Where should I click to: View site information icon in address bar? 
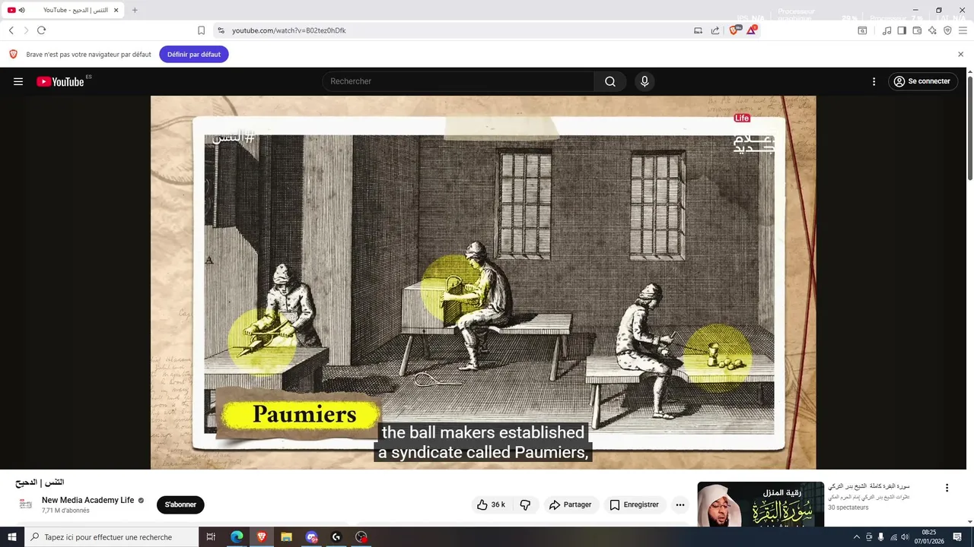click(221, 30)
